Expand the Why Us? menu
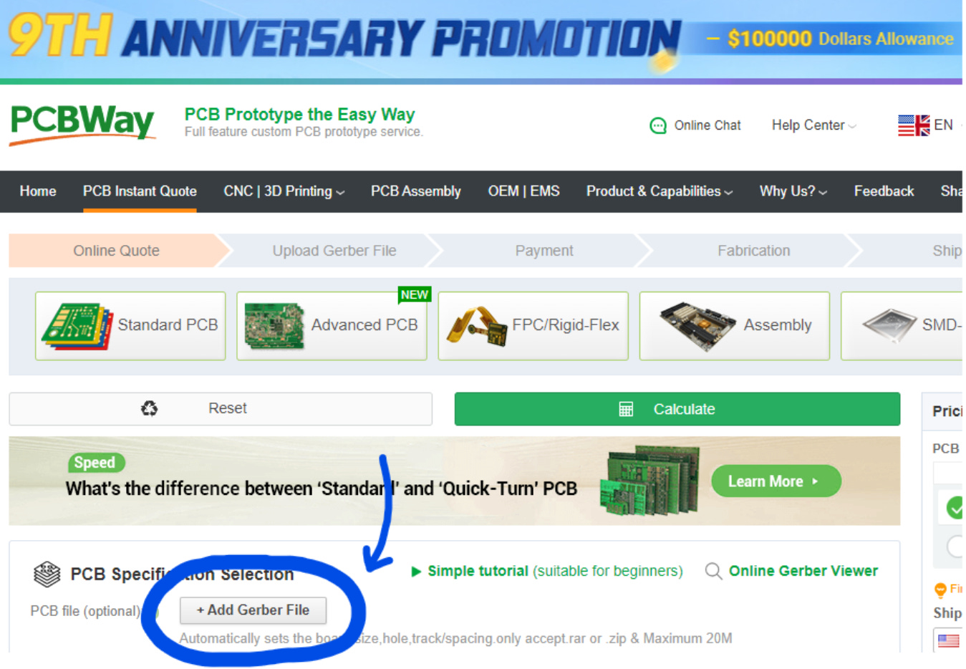The height and width of the screenshot is (669, 966). pos(793,191)
